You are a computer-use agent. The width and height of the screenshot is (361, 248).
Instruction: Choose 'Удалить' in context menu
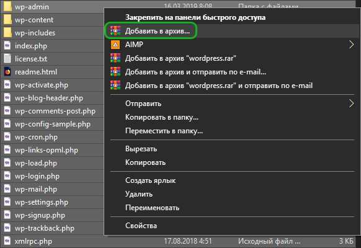click(139, 194)
